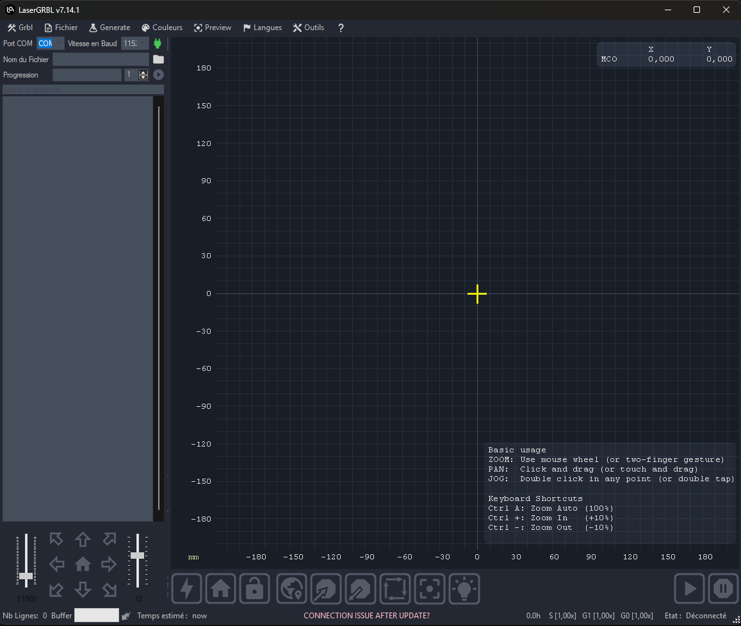The width and height of the screenshot is (741, 626).
Task: Click the 'G1 [1,00x]' override status
Action: pos(598,616)
